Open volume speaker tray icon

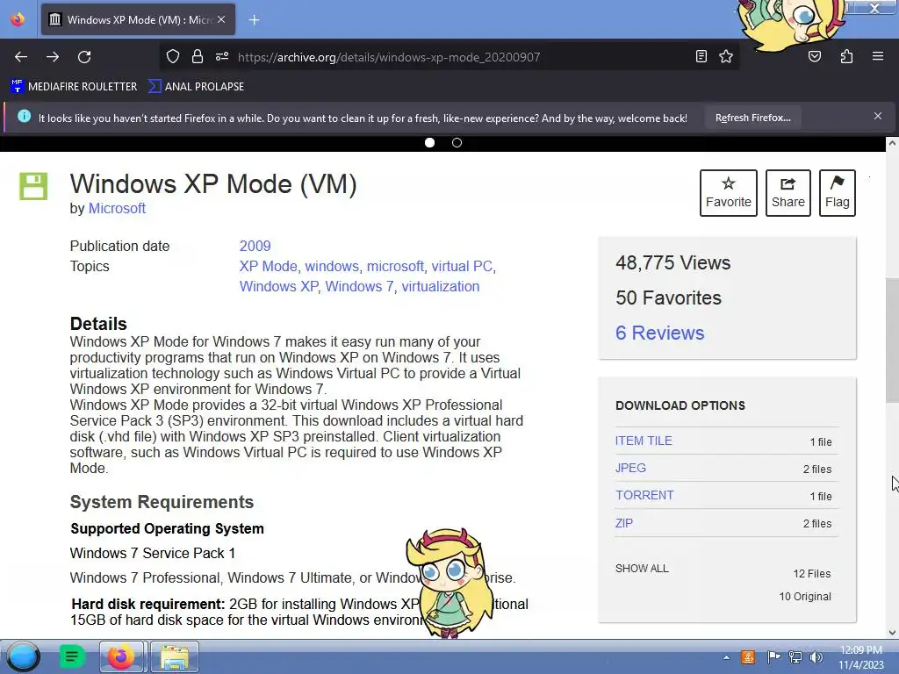[x=816, y=656]
